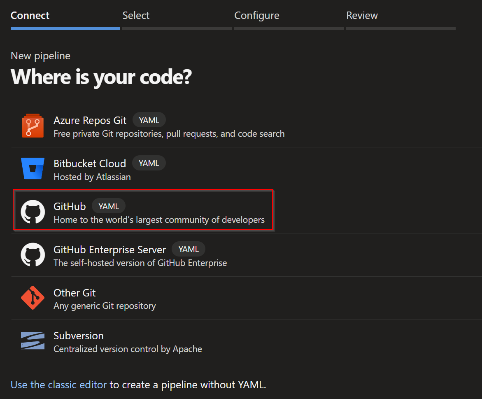The width and height of the screenshot is (482, 399).
Task: Click the Other Git diamond icon
Action: (33, 298)
